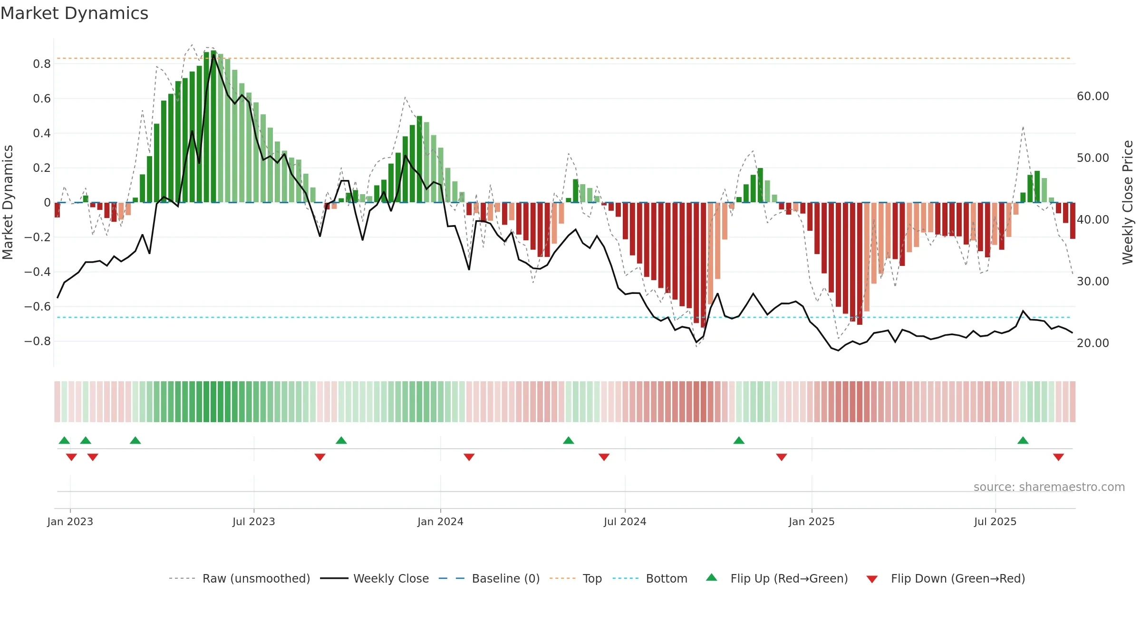This screenshot has width=1141, height=641.
Task: Click the 30.00 price axis label
Action: click(x=1093, y=282)
